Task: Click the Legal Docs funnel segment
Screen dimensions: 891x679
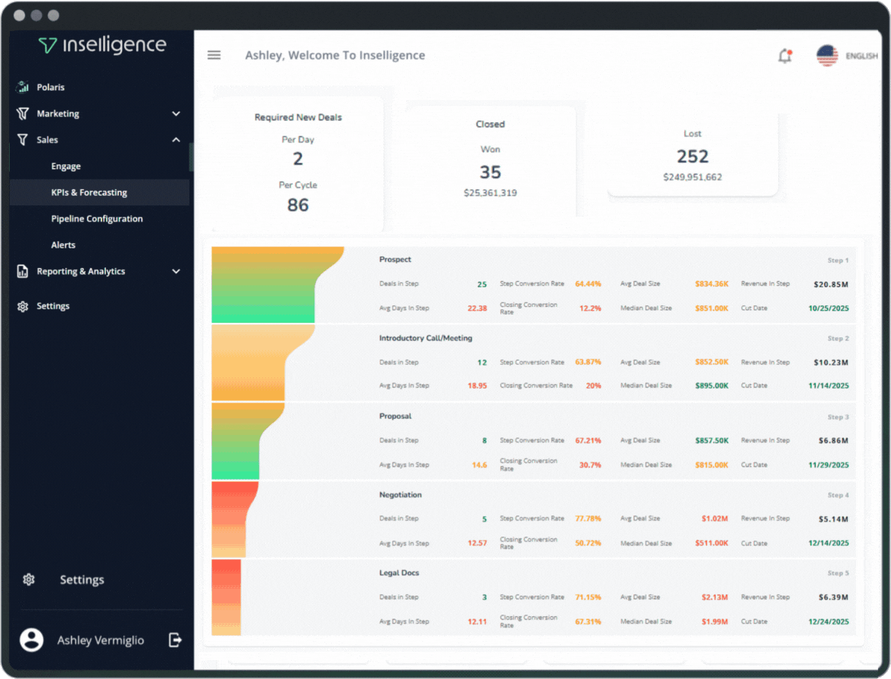Action: [226, 597]
